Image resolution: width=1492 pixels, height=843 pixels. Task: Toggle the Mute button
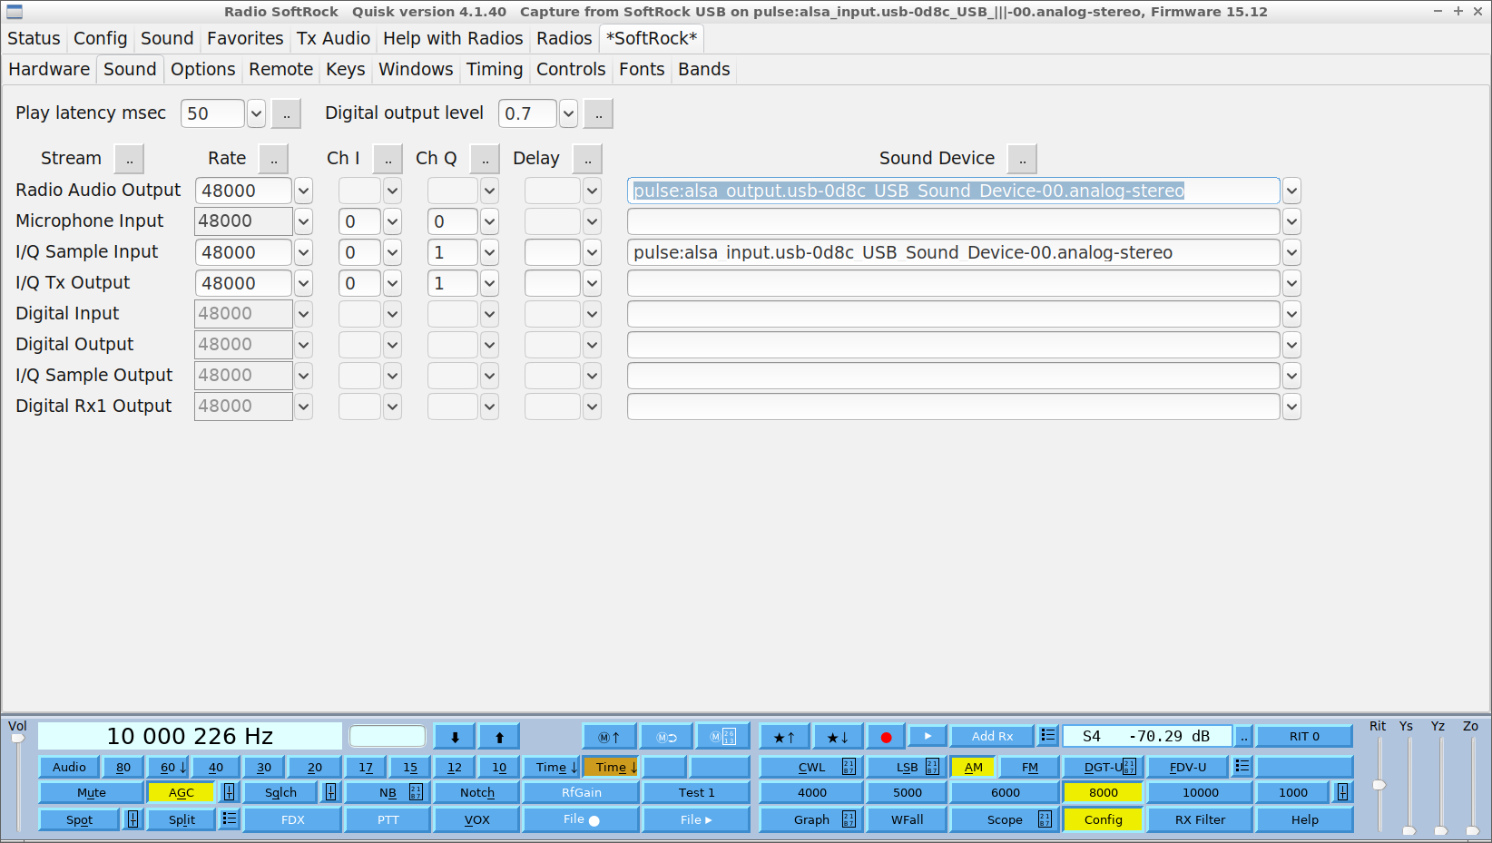click(92, 792)
